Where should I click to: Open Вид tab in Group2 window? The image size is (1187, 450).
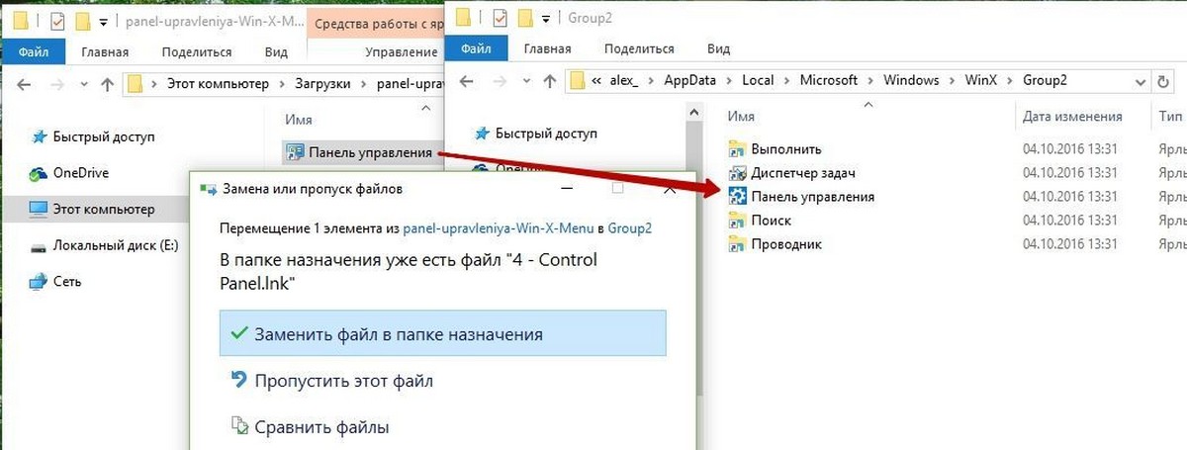point(718,47)
